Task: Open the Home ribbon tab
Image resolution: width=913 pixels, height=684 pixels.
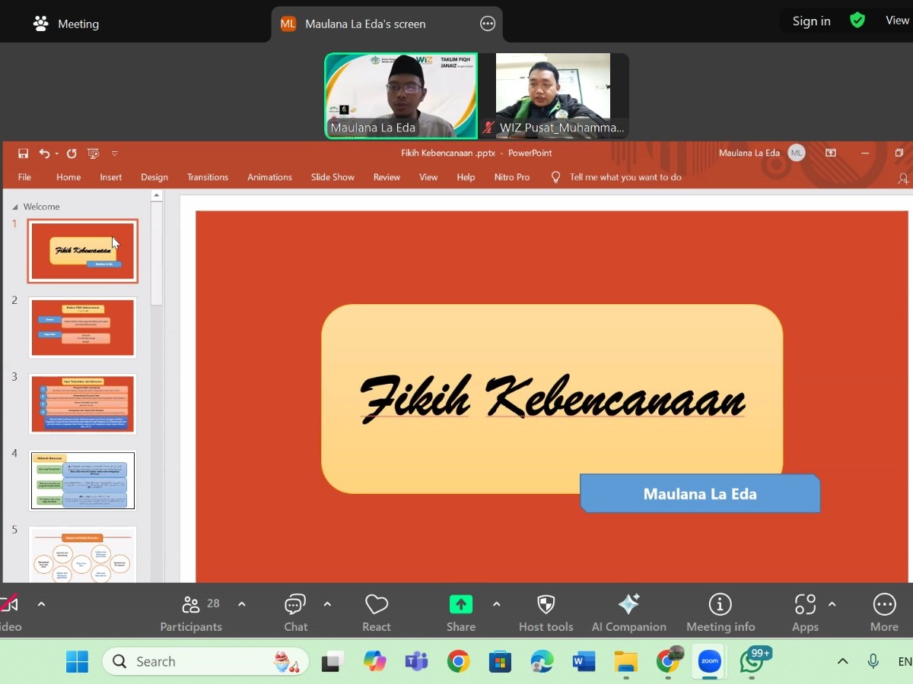Action: [68, 177]
